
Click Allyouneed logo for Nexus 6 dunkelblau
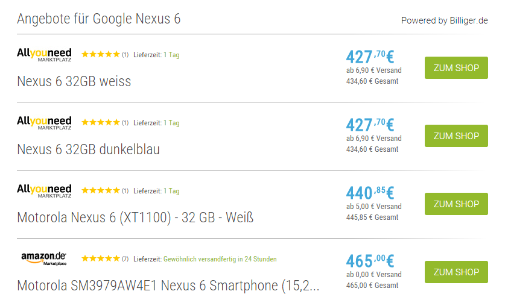(x=44, y=123)
